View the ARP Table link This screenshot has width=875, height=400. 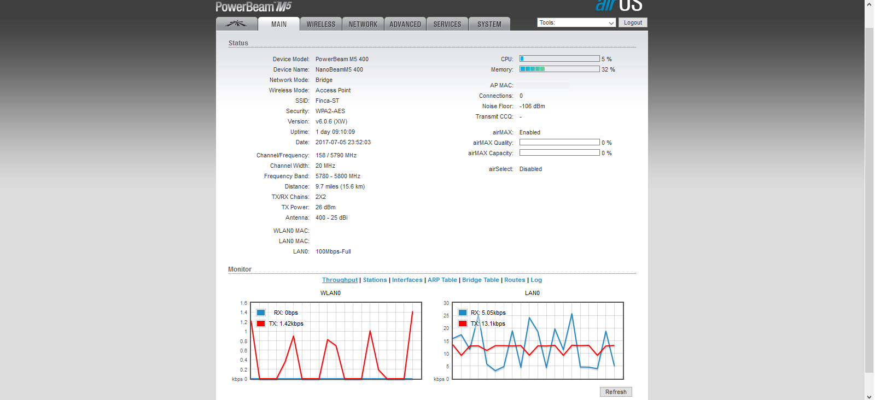pos(442,280)
